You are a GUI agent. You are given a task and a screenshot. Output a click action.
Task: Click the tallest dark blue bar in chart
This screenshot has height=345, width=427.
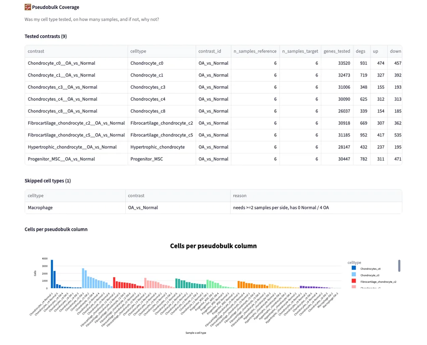click(52, 274)
